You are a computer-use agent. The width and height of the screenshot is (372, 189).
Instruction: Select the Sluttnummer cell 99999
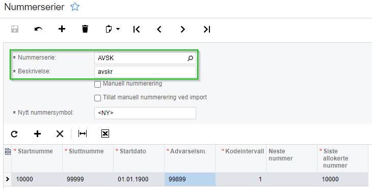click(88, 179)
